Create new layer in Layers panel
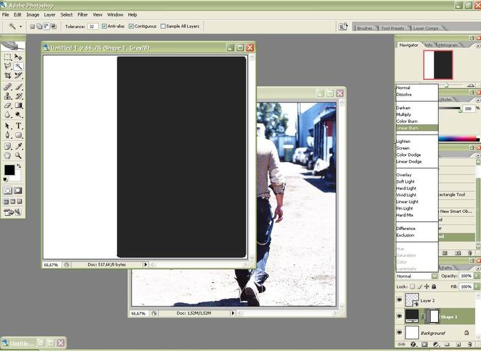This screenshot has height=351, width=481. (x=458, y=345)
